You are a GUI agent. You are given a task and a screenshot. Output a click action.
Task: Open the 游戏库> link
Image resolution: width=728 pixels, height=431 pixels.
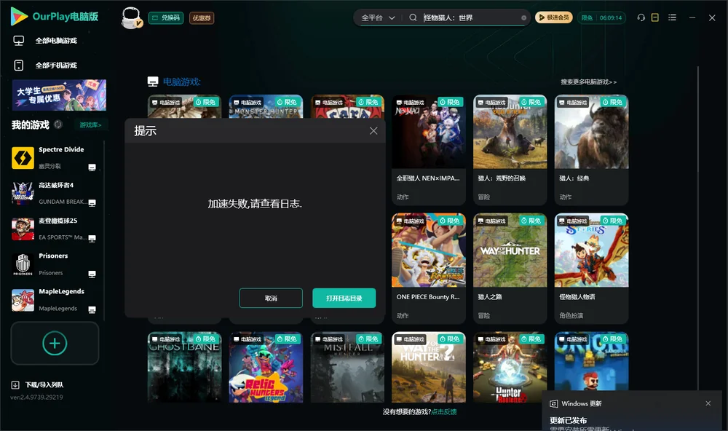90,125
